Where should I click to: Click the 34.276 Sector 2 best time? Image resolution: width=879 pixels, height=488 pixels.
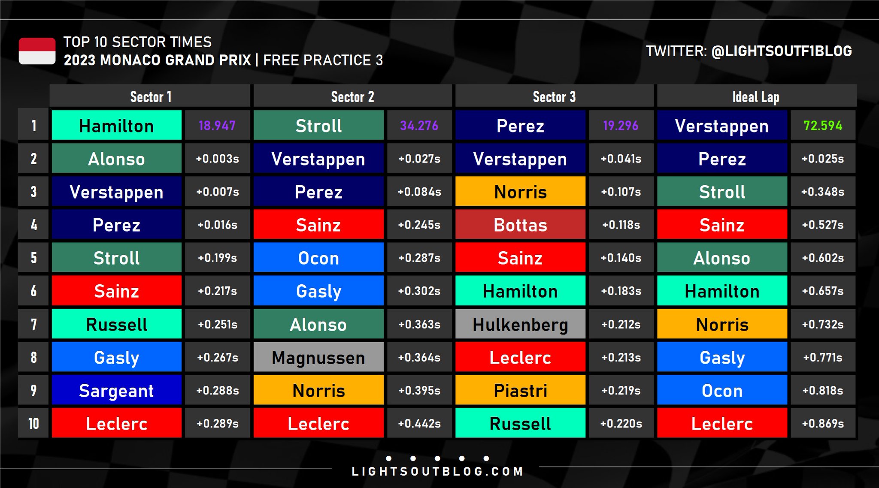pos(419,125)
